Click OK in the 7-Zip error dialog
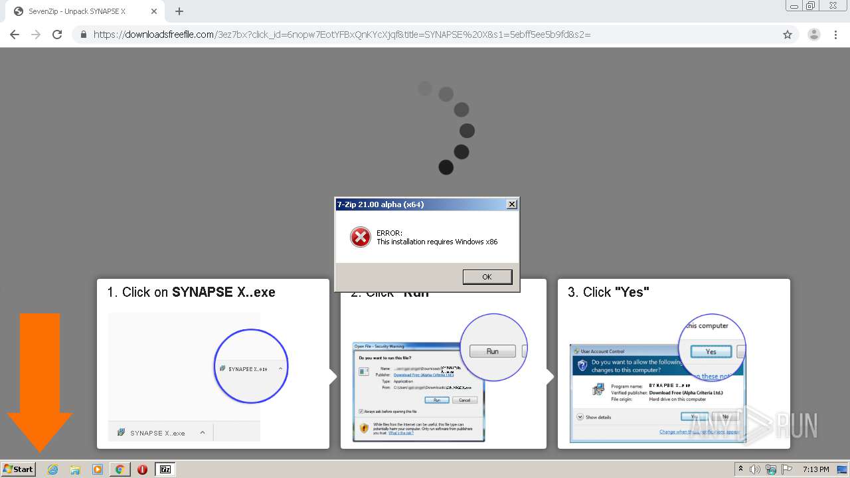 pos(487,277)
